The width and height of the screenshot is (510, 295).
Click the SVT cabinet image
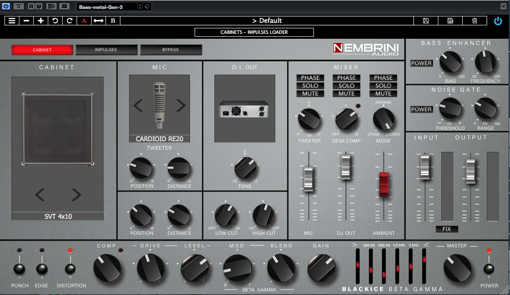(x=58, y=130)
